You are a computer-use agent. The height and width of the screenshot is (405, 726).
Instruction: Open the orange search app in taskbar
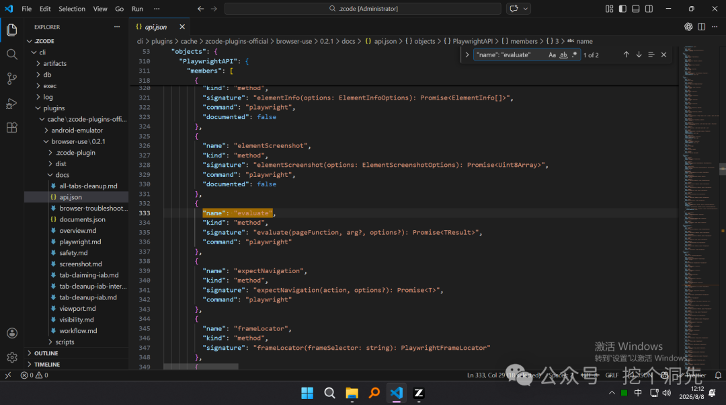pyautogui.click(x=374, y=394)
